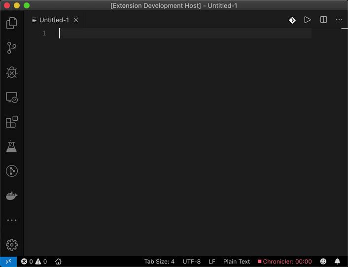Screen dimensions: 348x267
Task: Toggle split editor layout
Action: [x=323, y=20]
